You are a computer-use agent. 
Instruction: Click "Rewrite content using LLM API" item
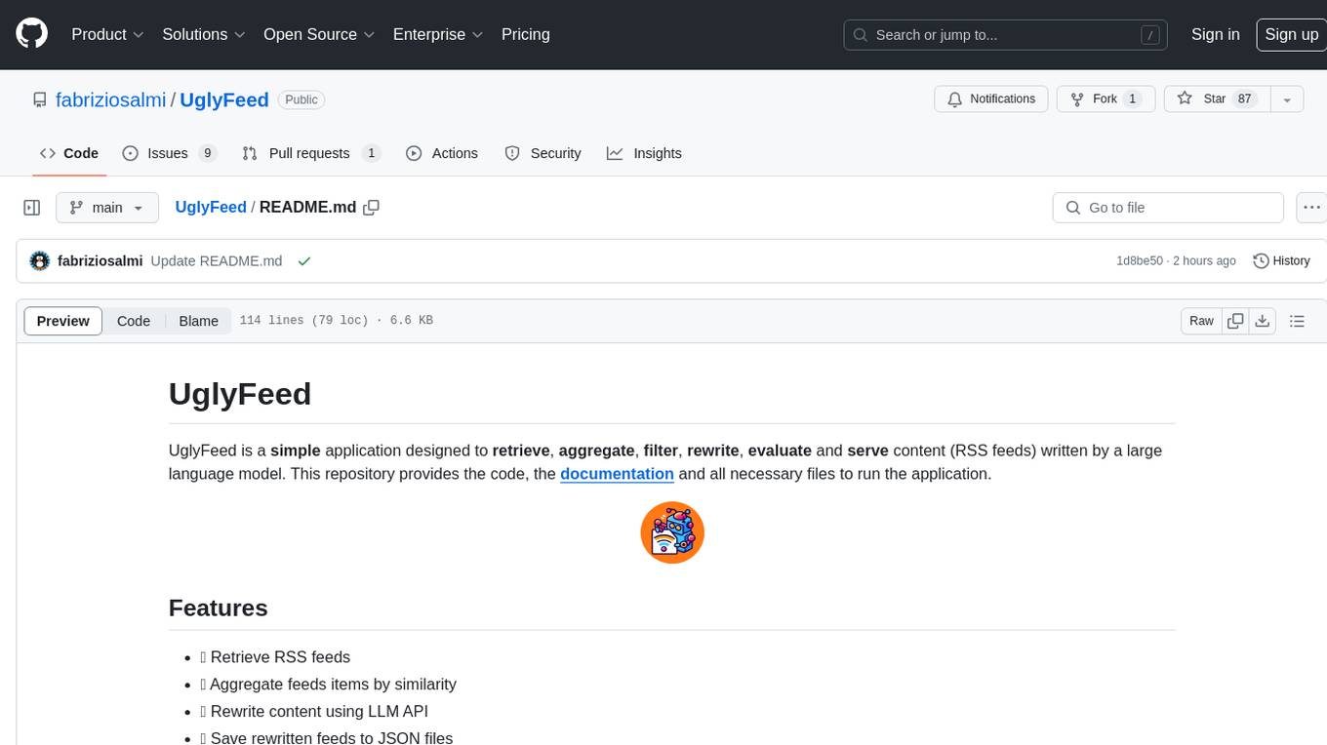point(314,712)
